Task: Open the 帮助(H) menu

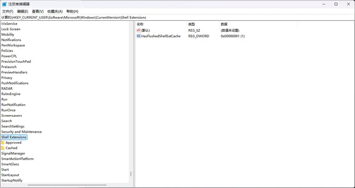Action: 72,12
